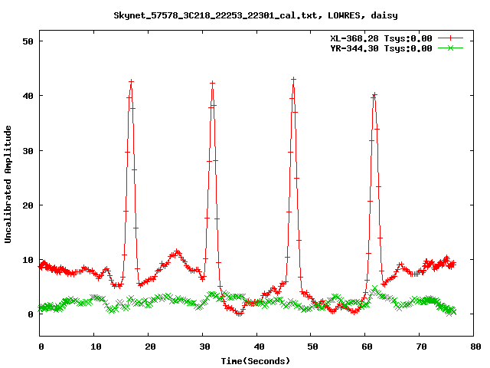Click the x-axis tick label 40

pos(259,347)
